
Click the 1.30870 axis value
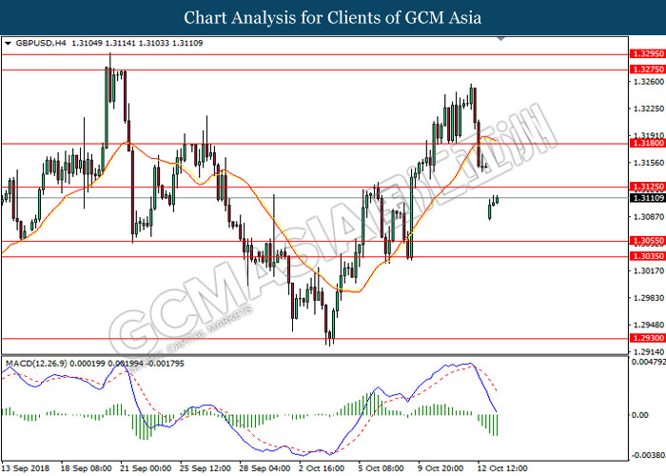pos(648,217)
